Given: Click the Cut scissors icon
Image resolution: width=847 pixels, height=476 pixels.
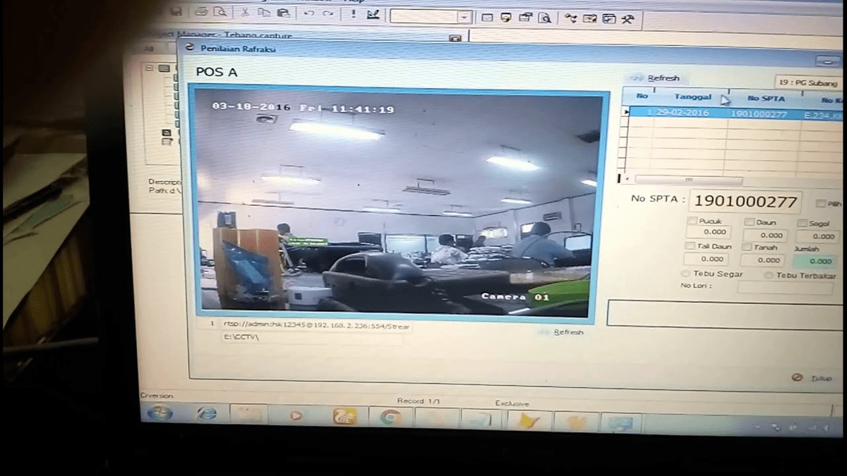Looking at the screenshot, I should click(244, 13).
